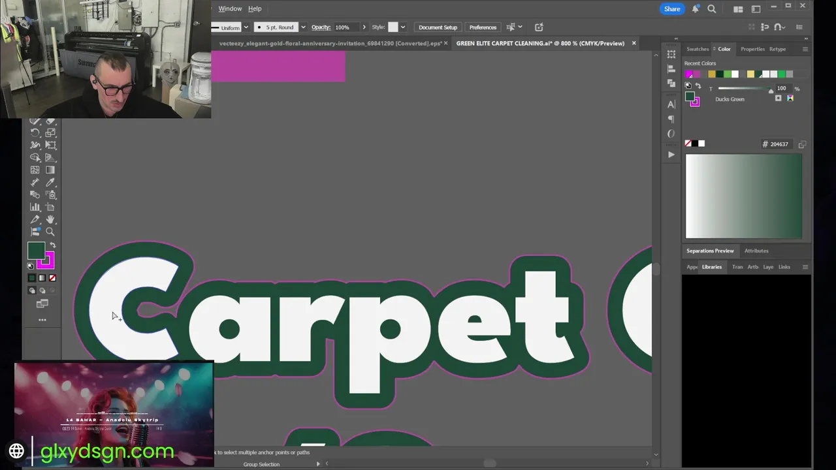The width and height of the screenshot is (836, 470).
Task: Activate stroke box in Color panel
Action: point(696,102)
